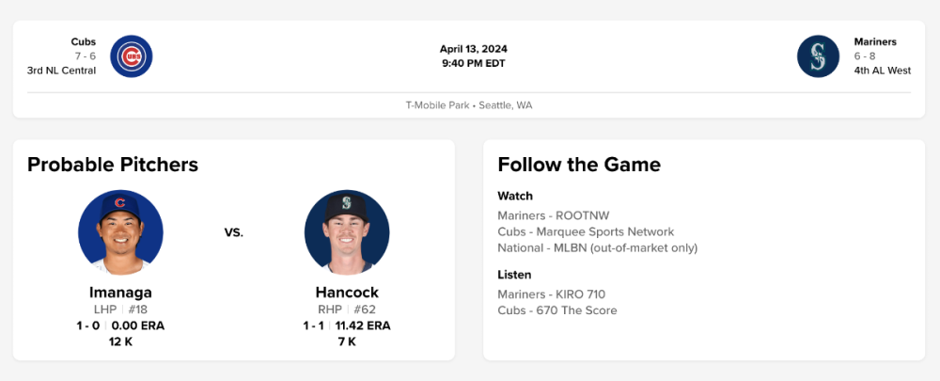Click Cubs 3rd NL Central standing

[61, 71]
